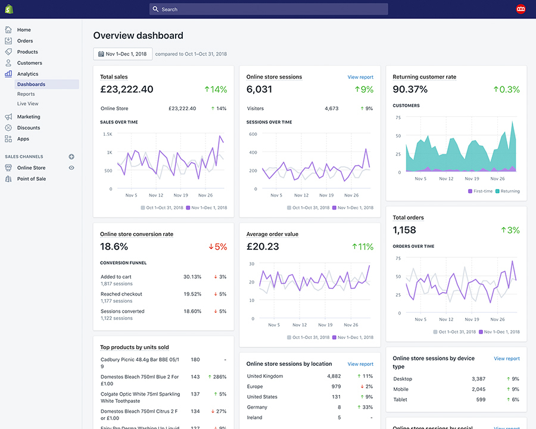Click the Marketing megaphone icon

(8, 117)
